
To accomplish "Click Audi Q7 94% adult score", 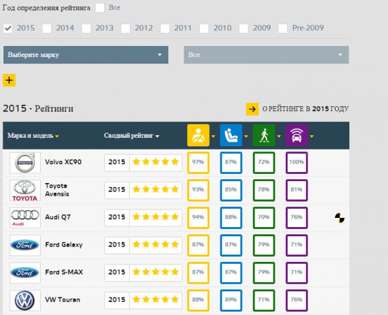I will [x=198, y=218].
